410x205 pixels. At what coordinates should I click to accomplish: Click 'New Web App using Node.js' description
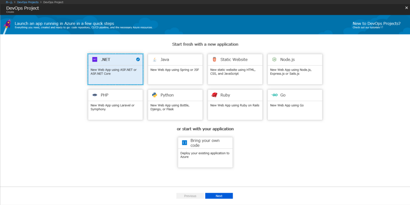click(x=291, y=72)
